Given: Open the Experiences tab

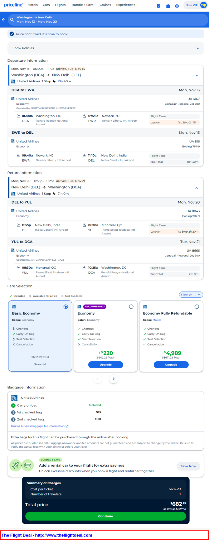Looking at the screenshot, I should tap(125, 5).
